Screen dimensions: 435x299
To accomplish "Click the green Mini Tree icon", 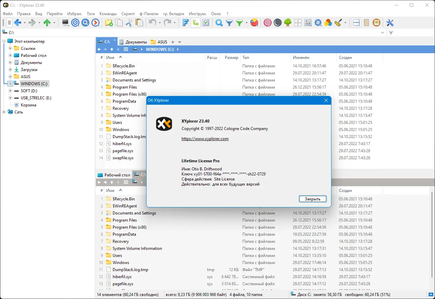I will (288, 23).
